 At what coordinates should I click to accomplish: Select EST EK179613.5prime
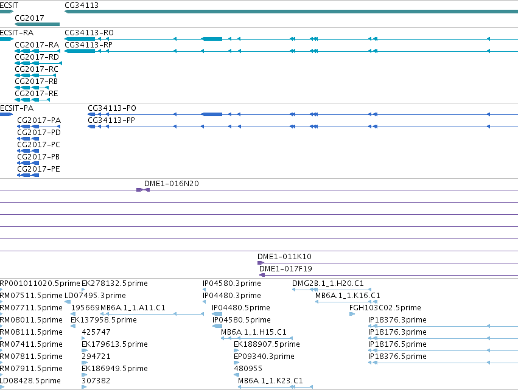click(x=114, y=344)
